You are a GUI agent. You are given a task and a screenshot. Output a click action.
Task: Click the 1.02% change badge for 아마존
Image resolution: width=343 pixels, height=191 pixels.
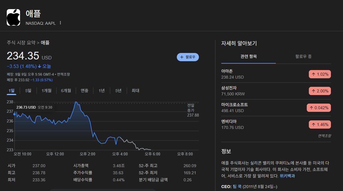click(320, 74)
